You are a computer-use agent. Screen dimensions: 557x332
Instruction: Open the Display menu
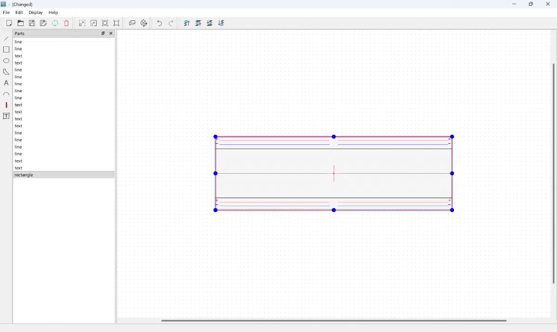pyautogui.click(x=36, y=13)
